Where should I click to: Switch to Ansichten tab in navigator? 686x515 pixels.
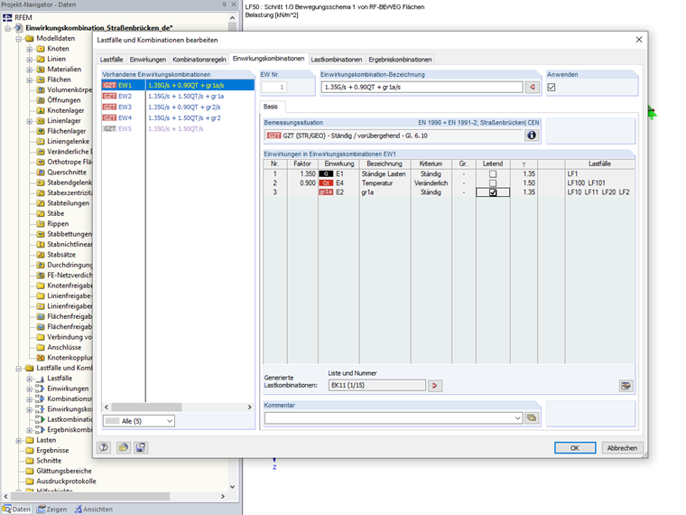click(94, 509)
